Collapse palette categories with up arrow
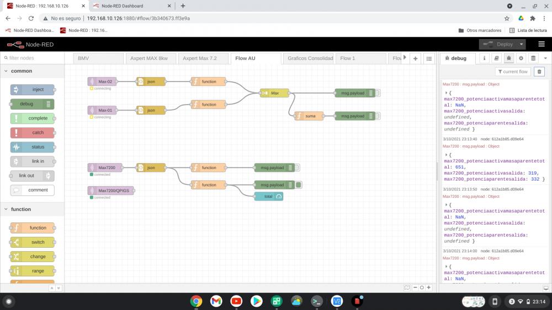This screenshot has height=310, width=552. pos(52,288)
